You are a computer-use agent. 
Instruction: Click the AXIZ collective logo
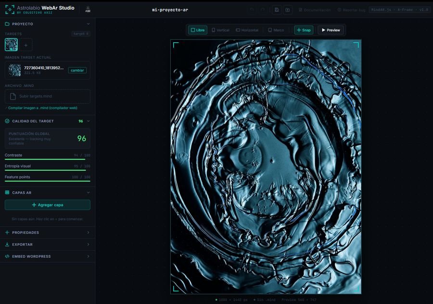coord(88,10)
